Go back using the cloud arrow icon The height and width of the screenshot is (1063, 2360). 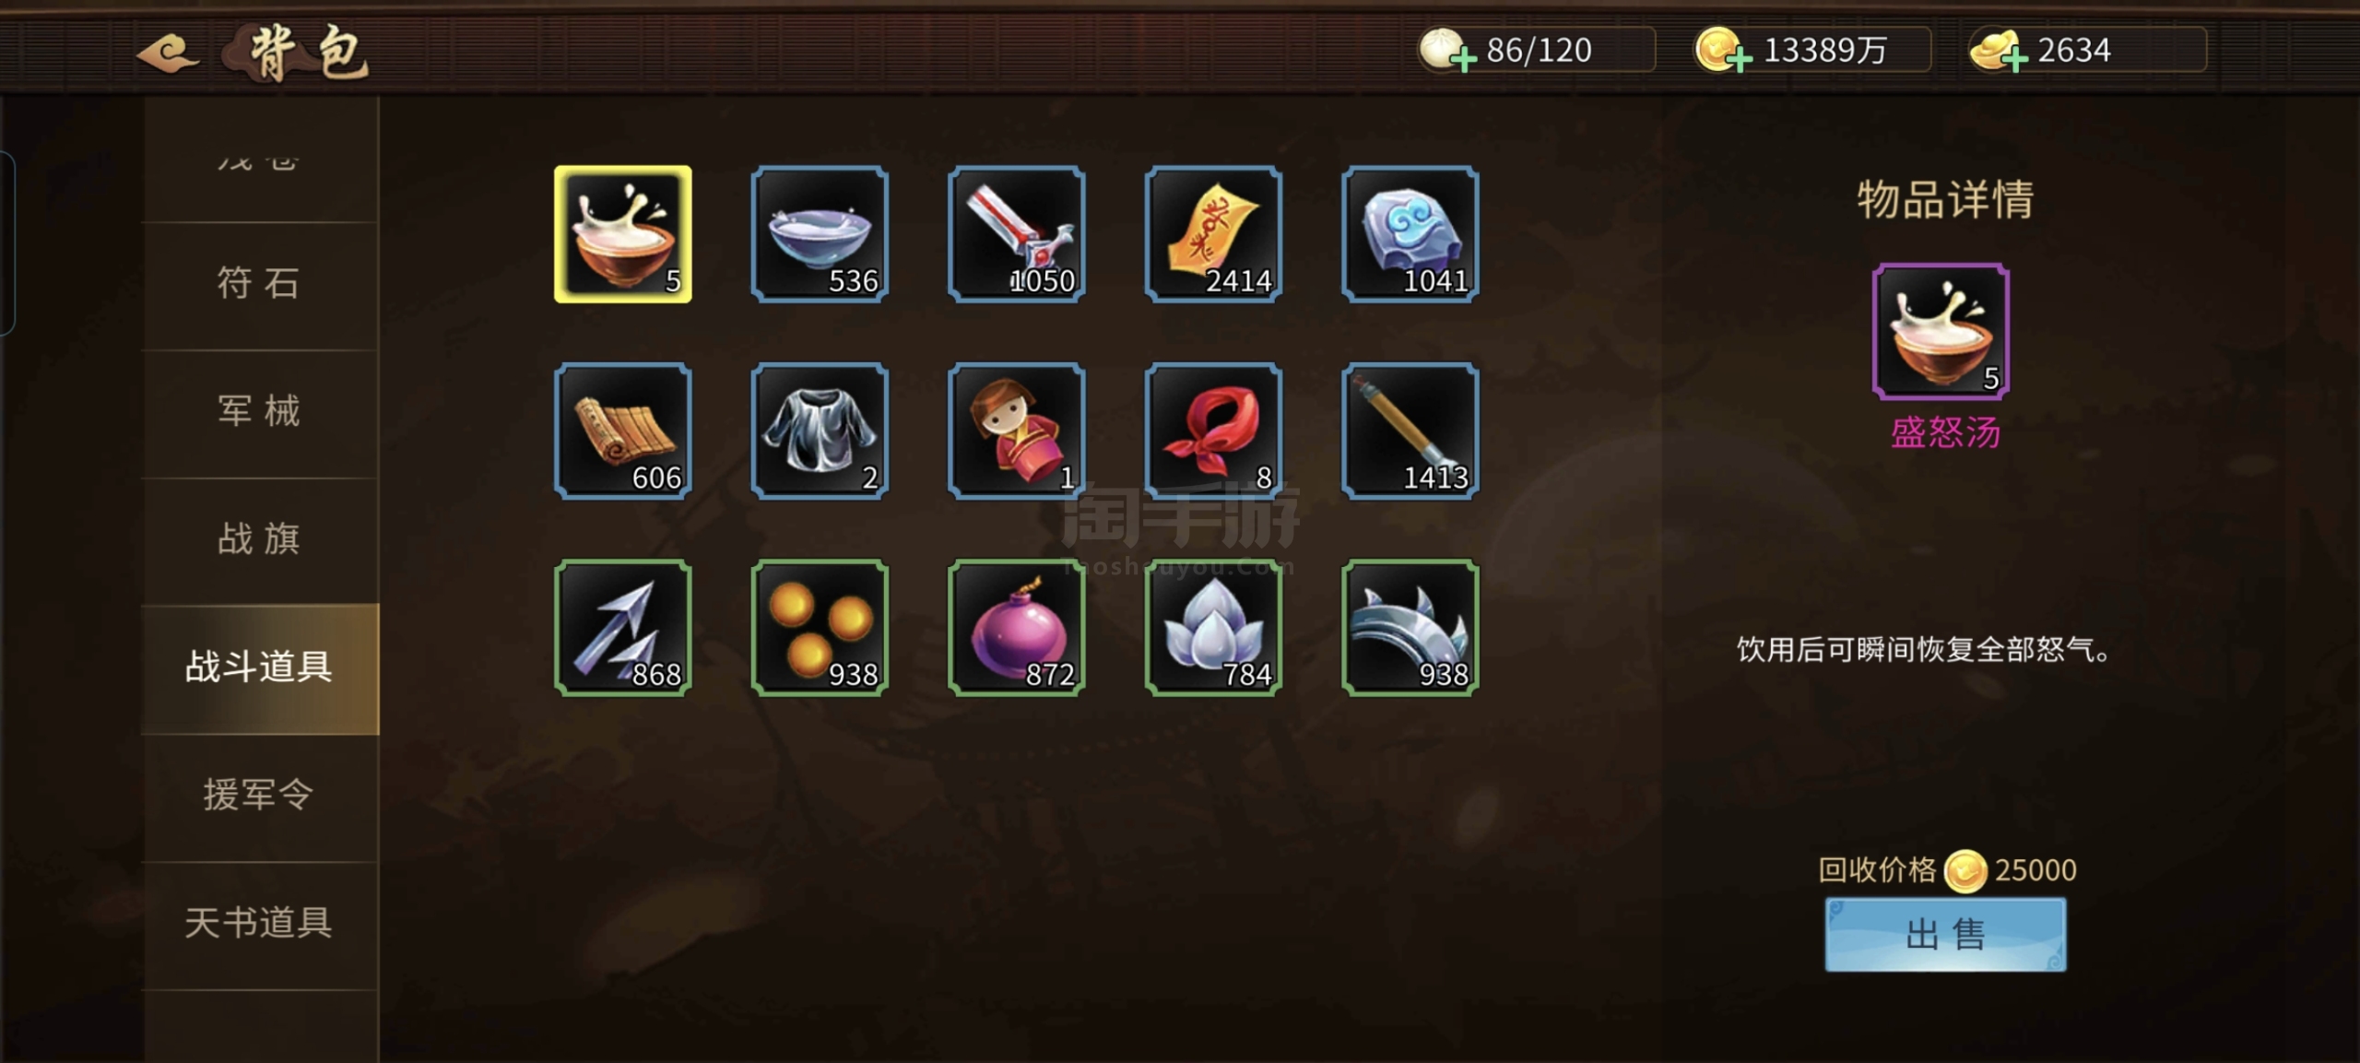(x=169, y=53)
